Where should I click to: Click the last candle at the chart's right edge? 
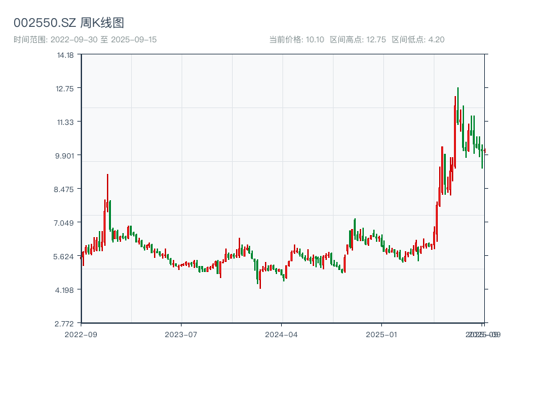pyautogui.click(x=484, y=150)
